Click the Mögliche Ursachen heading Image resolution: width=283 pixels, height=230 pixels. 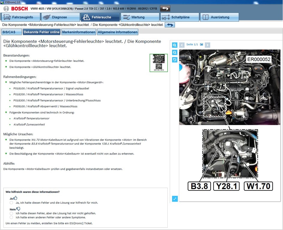pyautogui.click(x=18, y=134)
